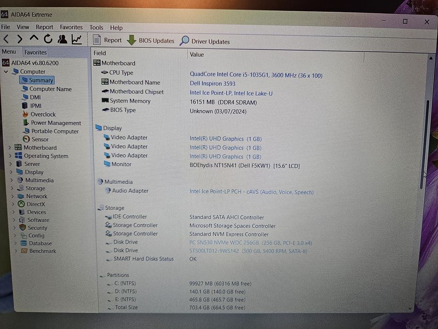Open the Dell Inspiron 3593 link
The width and height of the screenshot is (438, 329).
tap(212, 83)
